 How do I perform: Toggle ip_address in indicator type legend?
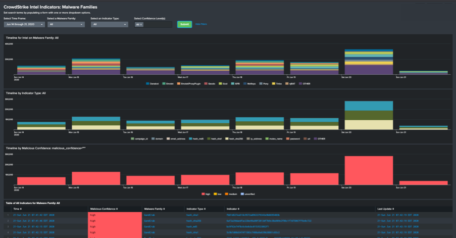pyautogui.click(x=254, y=139)
